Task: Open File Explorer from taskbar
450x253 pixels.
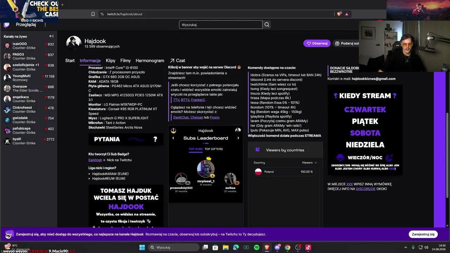Action: click(226, 247)
